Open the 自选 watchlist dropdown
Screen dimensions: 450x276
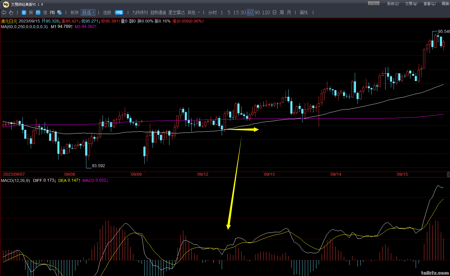[x=88, y=12]
